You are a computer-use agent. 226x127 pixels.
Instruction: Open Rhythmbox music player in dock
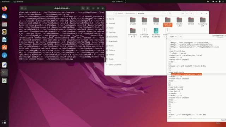4,32
